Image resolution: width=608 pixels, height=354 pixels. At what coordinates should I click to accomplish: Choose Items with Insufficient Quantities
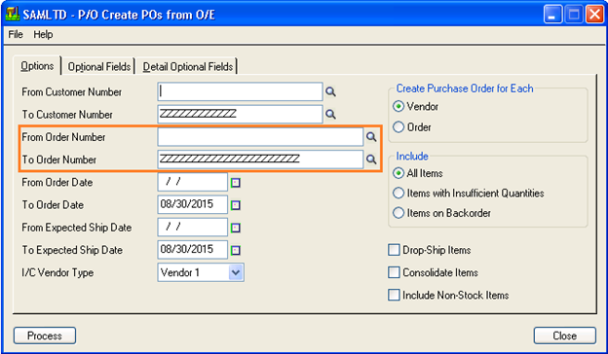[399, 193]
